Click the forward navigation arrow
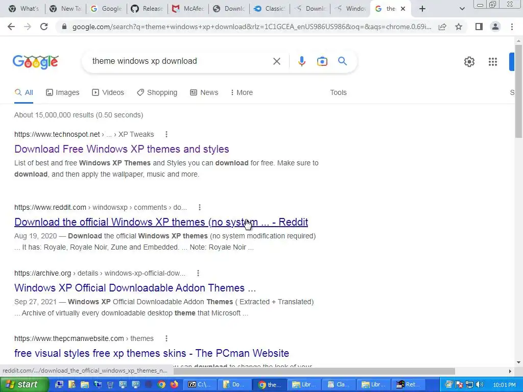Viewport: 523px width, 392px height. (x=28, y=27)
